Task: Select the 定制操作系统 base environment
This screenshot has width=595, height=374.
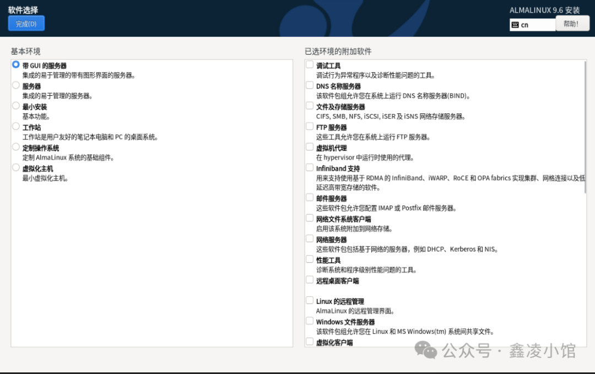Action: click(15, 148)
